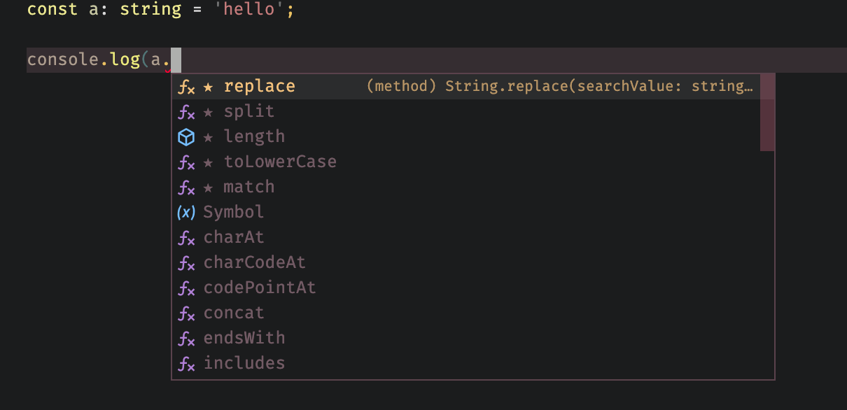Screen dimensions: 847x410
Task: Toggle the star pin on replace
Action: pos(207,86)
